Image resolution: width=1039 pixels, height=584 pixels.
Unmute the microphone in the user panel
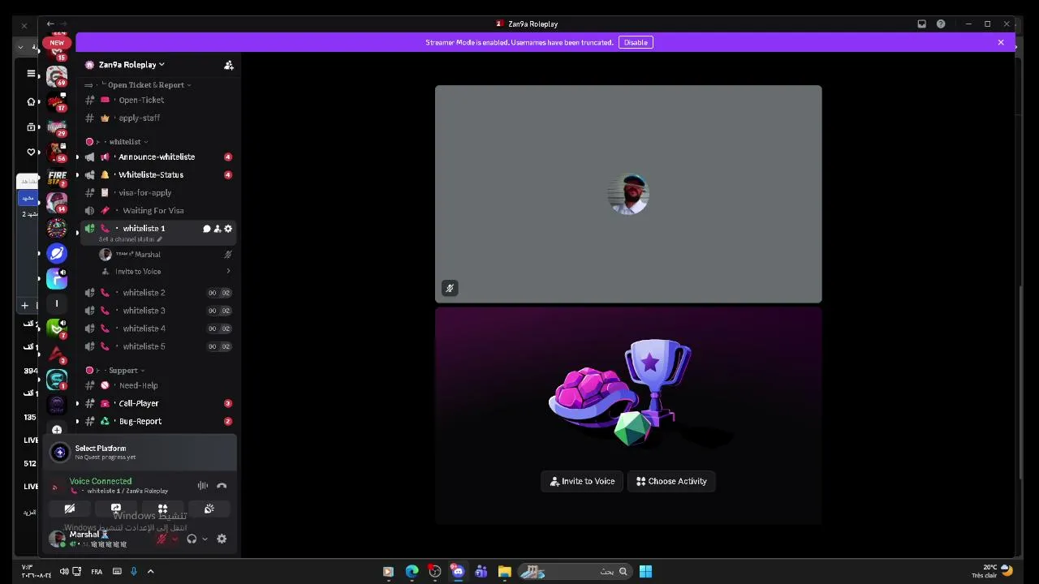pyautogui.click(x=162, y=539)
